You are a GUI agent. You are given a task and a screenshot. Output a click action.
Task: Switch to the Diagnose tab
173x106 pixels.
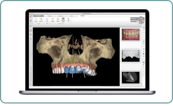61,16
